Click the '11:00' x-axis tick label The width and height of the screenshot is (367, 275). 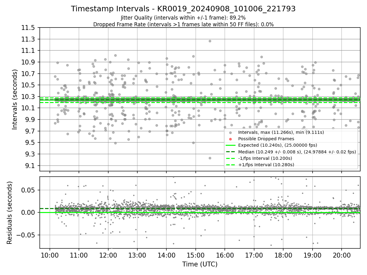pos(79,255)
